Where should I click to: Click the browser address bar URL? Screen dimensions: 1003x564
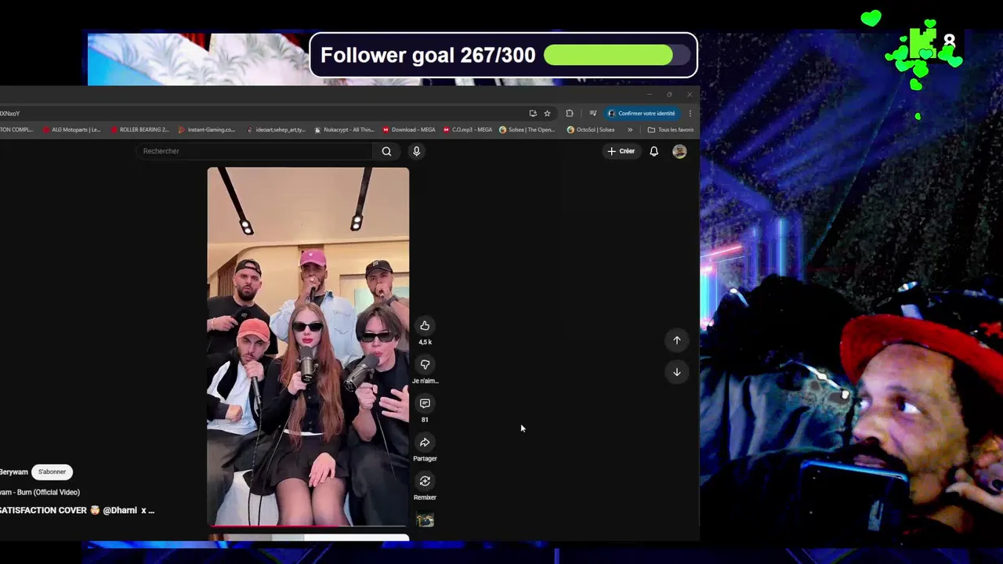[263, 114]
